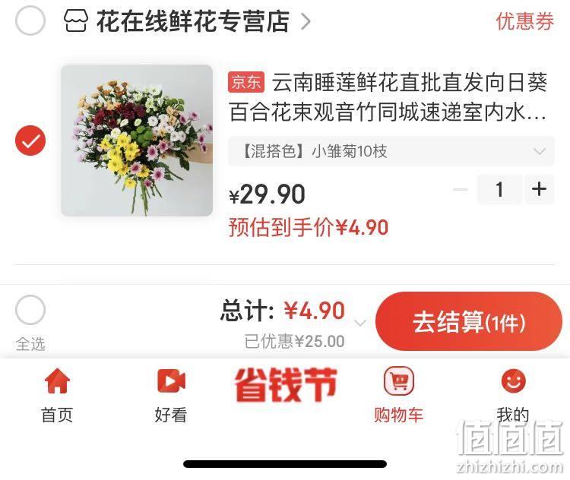Image resolution: width=570 pixels, height=480 pixels.
Task: Open the 好看 video icon
Action: [x=171, y=381]
